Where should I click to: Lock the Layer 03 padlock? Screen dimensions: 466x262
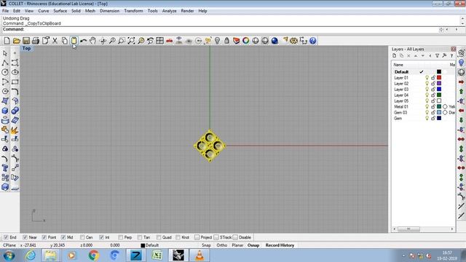pyautogui.click(x=433, y=89)
